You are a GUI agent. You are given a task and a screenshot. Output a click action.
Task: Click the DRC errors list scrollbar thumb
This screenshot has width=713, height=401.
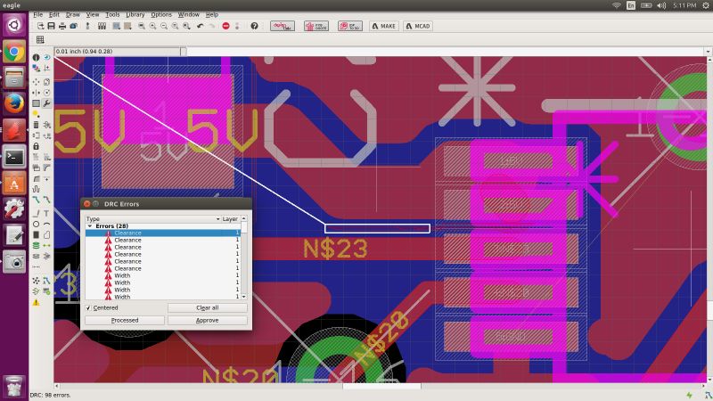[x=244, y=229]
